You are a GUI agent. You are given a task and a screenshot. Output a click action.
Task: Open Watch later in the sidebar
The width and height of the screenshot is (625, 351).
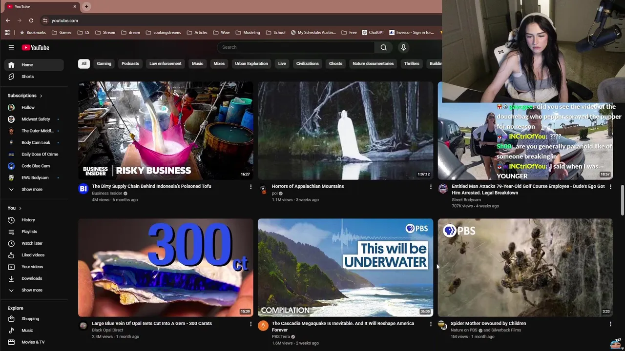pyautogui.click(x=34, y=243)
